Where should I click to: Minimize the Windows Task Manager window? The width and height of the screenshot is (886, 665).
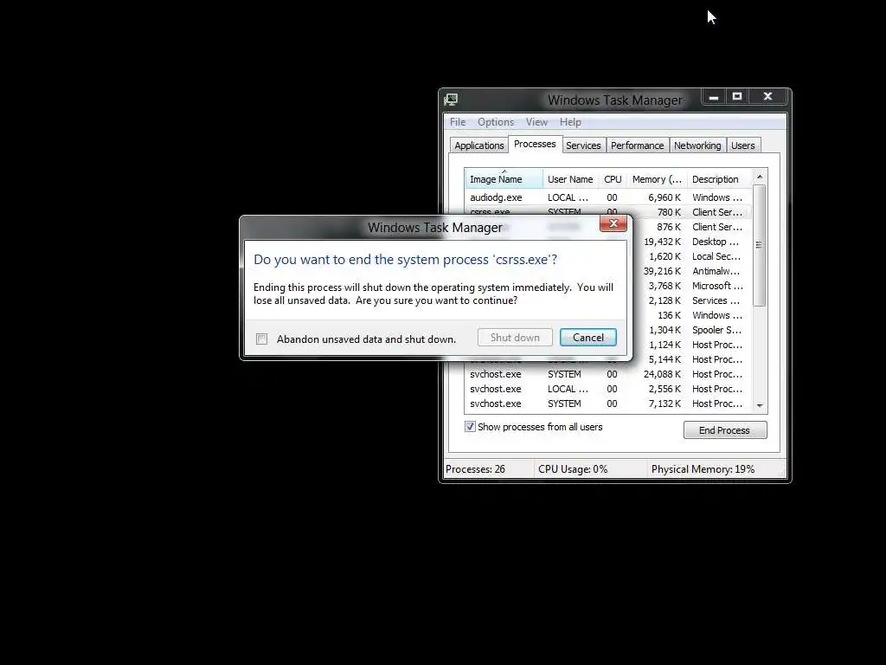(714, 97)
